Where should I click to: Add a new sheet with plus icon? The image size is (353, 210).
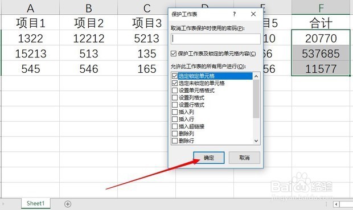[x=68, y=204]
